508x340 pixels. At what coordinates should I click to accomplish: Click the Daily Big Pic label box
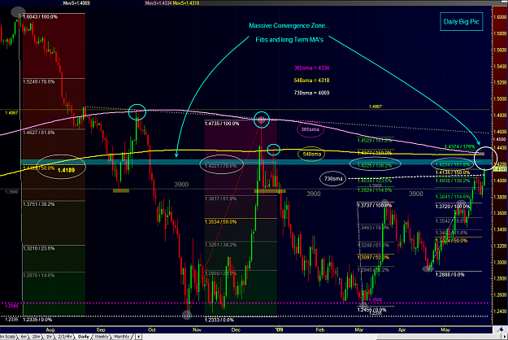(462, 22)
